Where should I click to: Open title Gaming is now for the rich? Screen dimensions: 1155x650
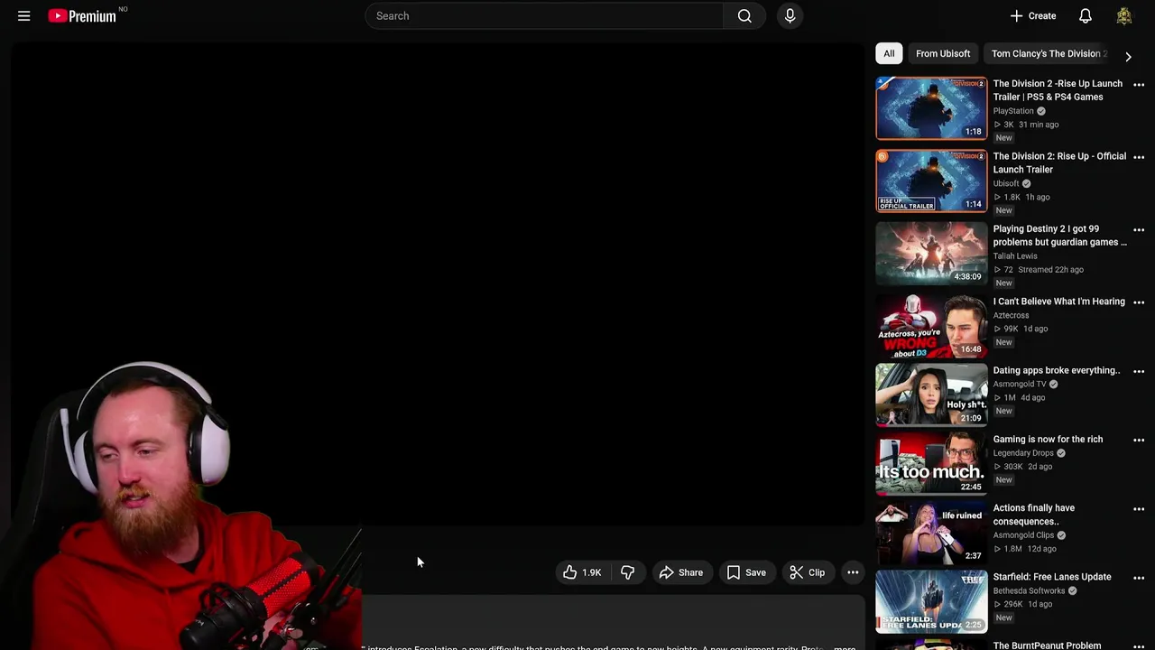click(1048, 439)
